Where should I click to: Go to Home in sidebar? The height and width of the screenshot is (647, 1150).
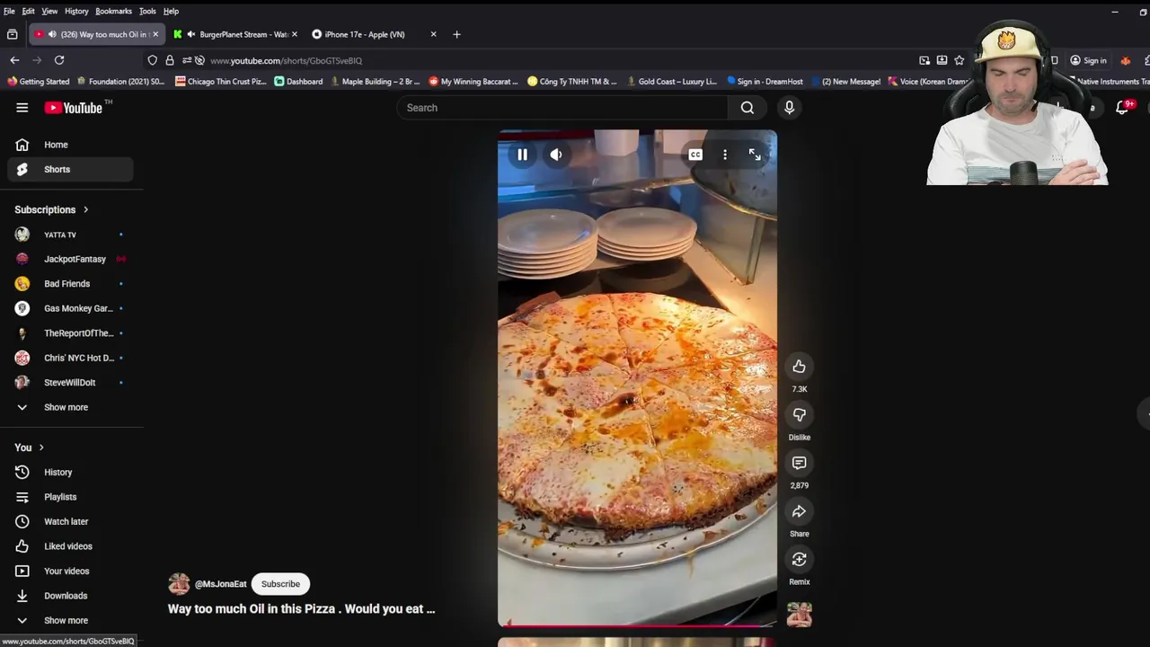(70, 145)
